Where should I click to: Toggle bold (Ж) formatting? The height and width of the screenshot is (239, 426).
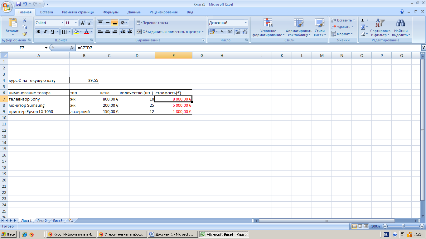pyautogui.click(x=38, y=32)
